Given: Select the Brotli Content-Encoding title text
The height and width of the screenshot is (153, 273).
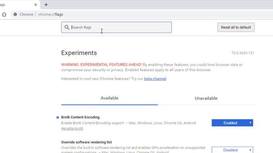Looking at the screenshot, I should pyautogui.click(x=81, y=117).
